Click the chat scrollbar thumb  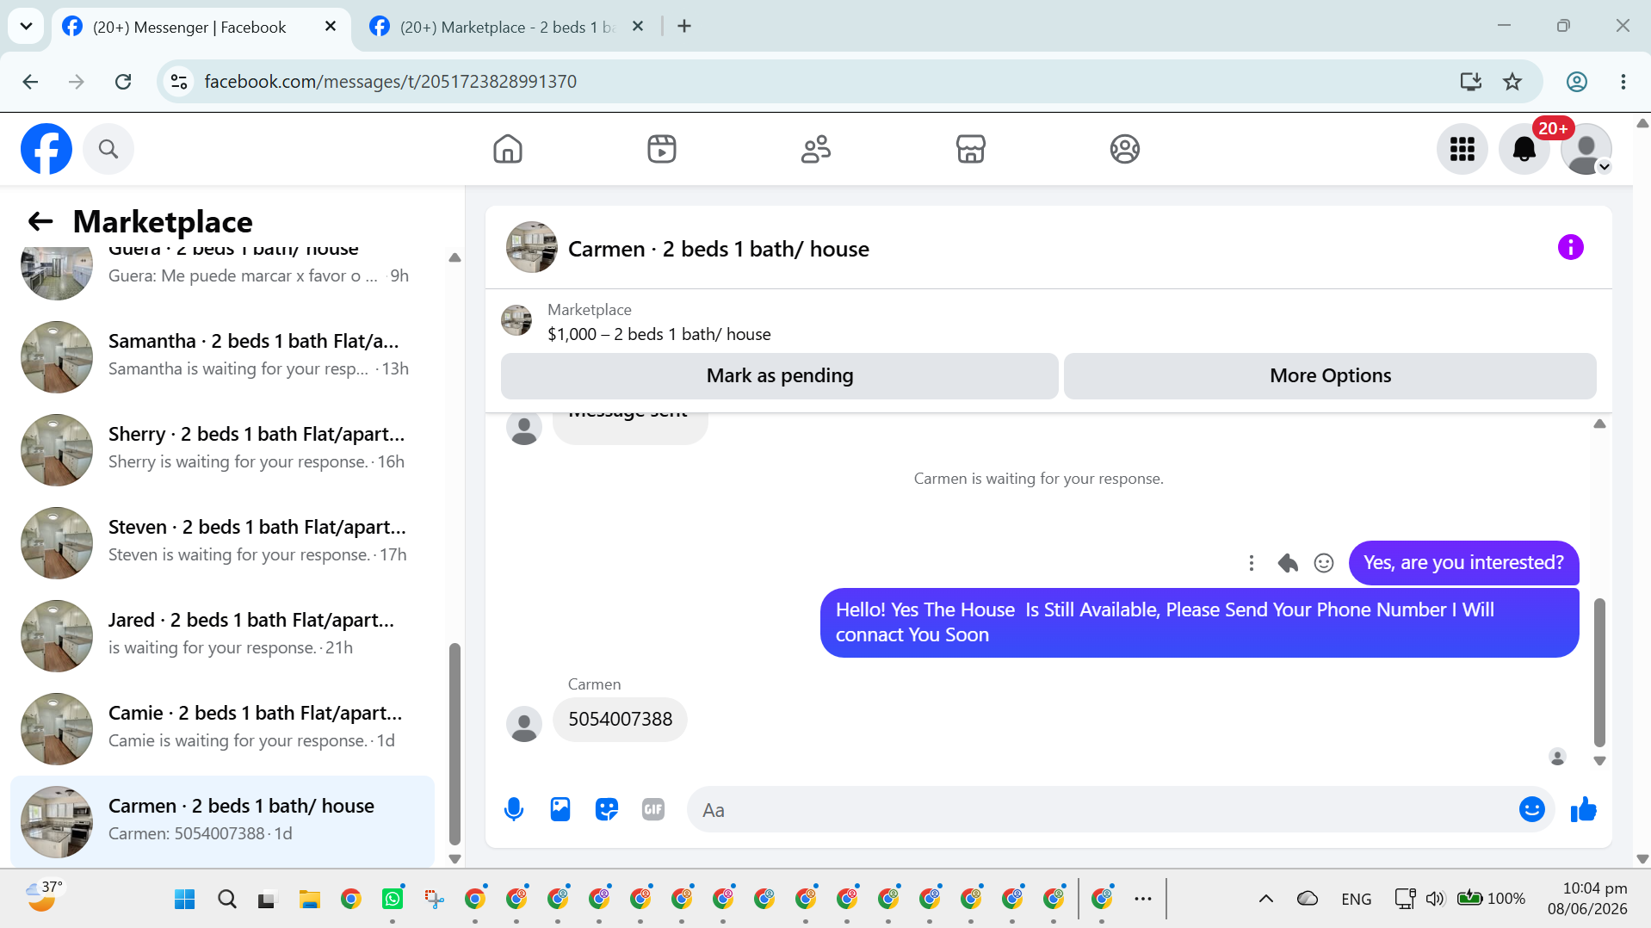coord(1599,672)
